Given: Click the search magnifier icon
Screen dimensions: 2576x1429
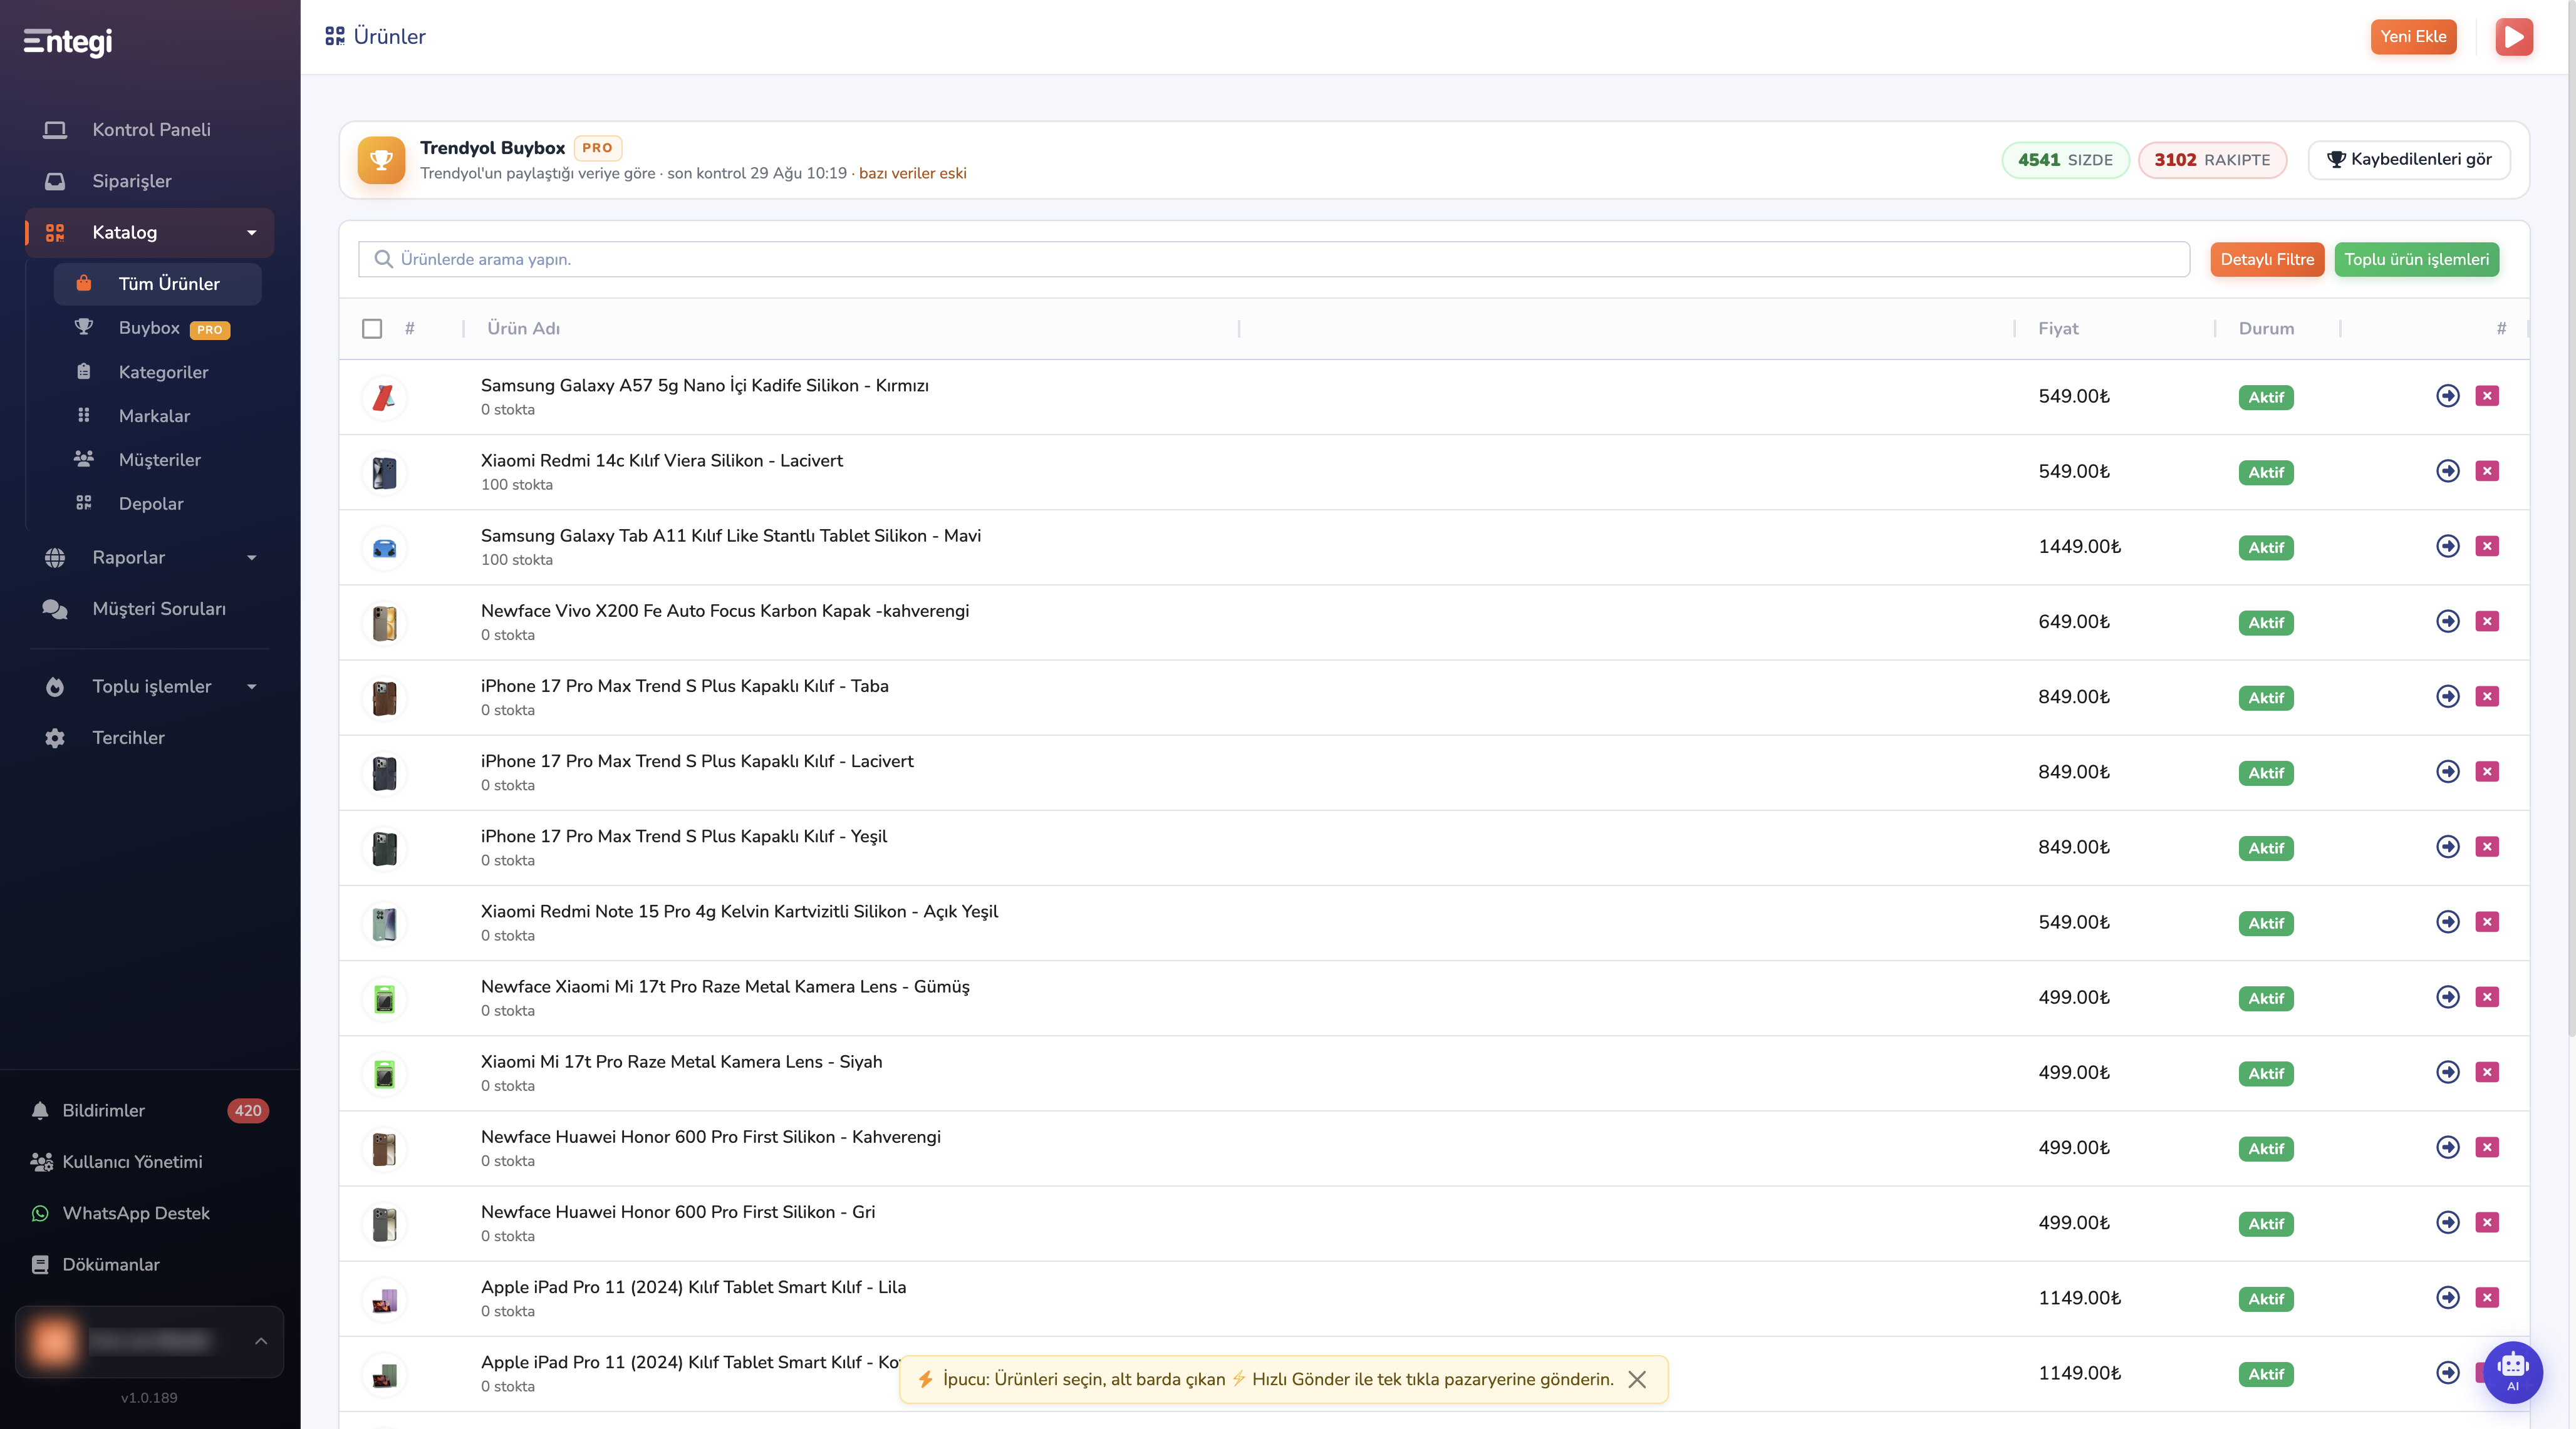Looking at the screenshot, I should tap(383, 259).
